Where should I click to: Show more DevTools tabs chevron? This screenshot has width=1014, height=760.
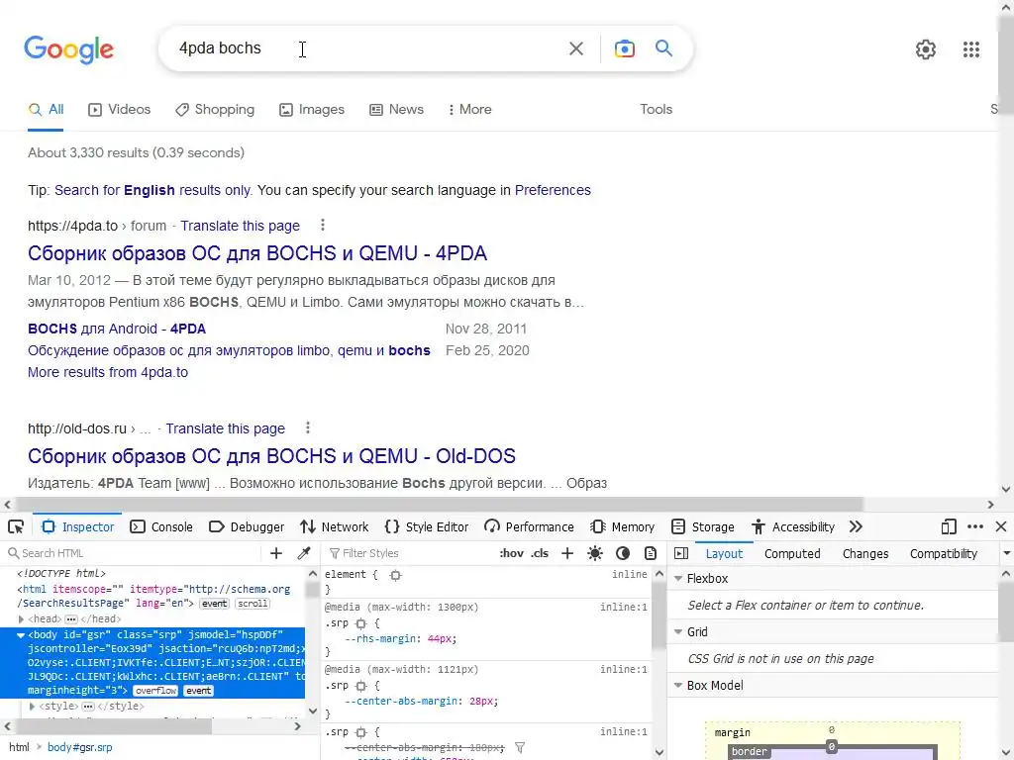pyautogui.click(x=857, y=526)
